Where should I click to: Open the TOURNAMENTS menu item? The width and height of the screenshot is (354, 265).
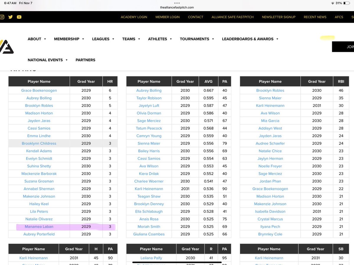click(x=194, y=39)
